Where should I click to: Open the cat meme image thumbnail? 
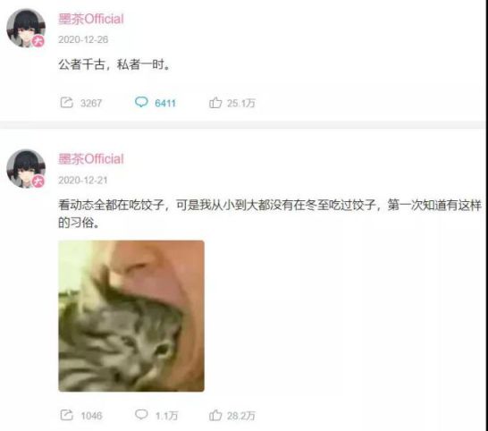(x=131, y=316)
